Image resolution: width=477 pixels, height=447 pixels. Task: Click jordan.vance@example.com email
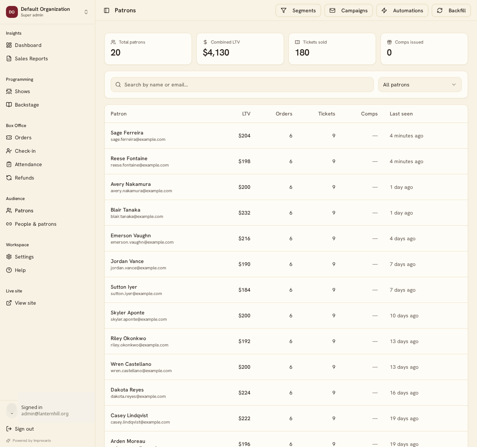click(x=138, y=268)
